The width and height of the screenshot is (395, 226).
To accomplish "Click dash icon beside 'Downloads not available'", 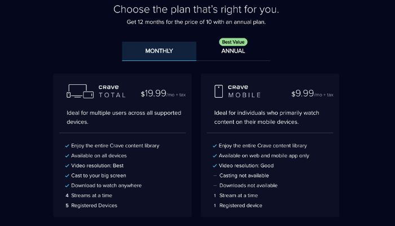I will coord(215,185).
